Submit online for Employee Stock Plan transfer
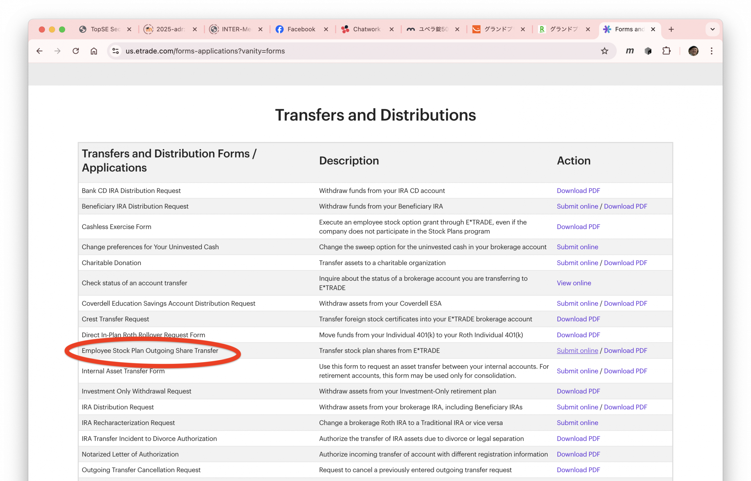The width and height of the screenshot is (751, 481). 577,350
